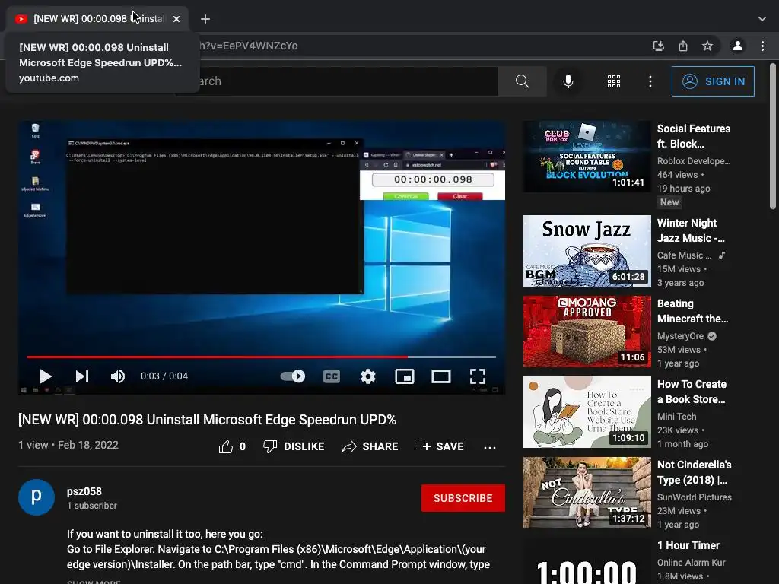Open YouTube apps grid
The width and height of the screenshot is (779, 584).
point(614,81)
